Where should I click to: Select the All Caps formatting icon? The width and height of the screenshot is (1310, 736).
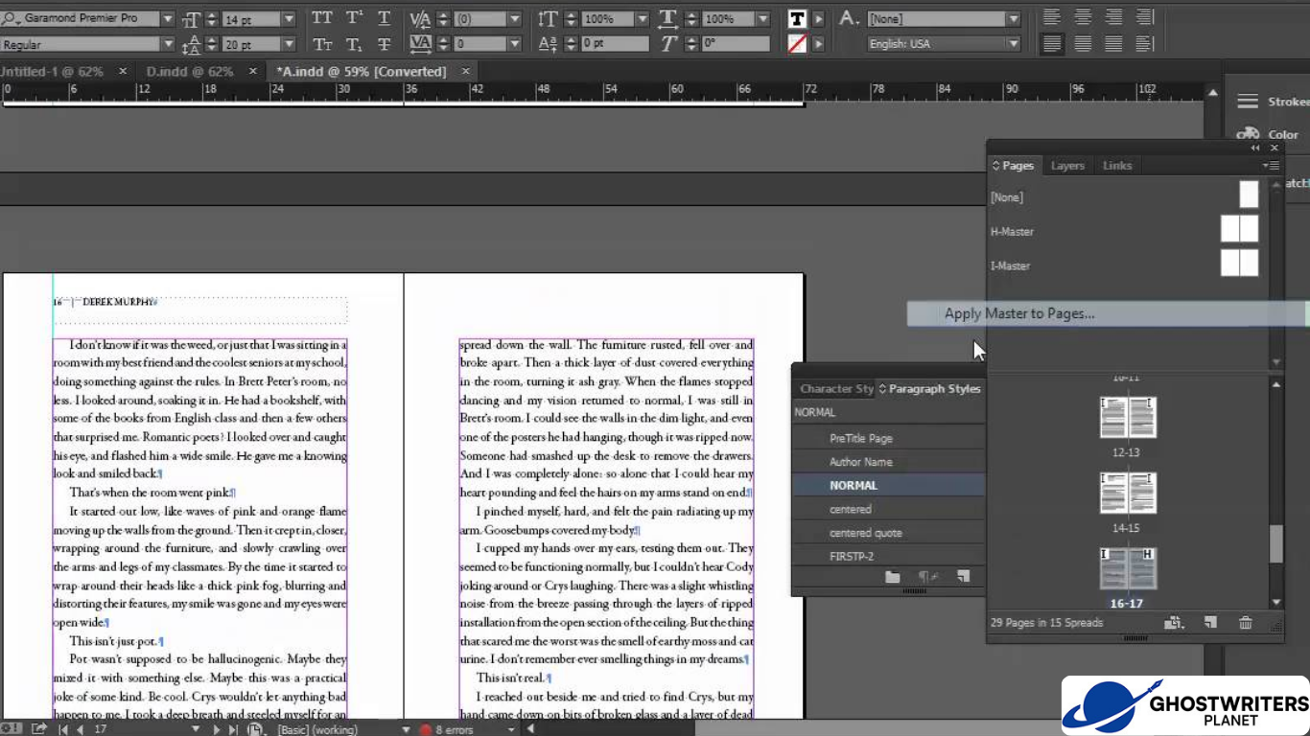(321, 17)
